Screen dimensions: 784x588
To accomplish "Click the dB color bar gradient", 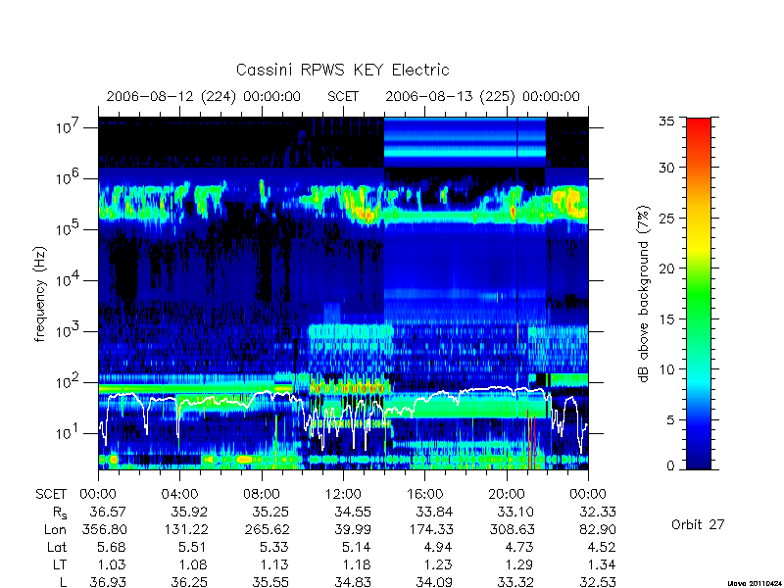I will [x=699, y=294].
